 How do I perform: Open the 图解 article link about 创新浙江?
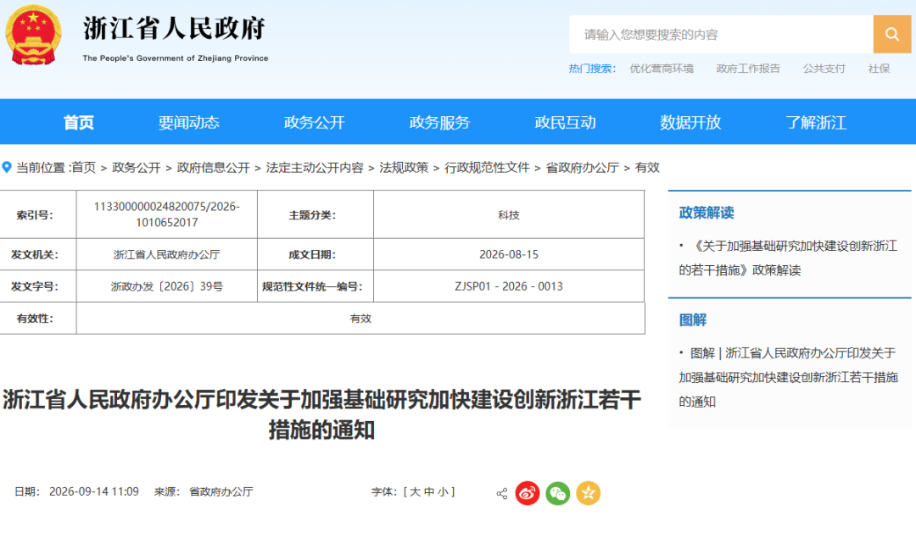pyautogui.click(x=788, y=378)
